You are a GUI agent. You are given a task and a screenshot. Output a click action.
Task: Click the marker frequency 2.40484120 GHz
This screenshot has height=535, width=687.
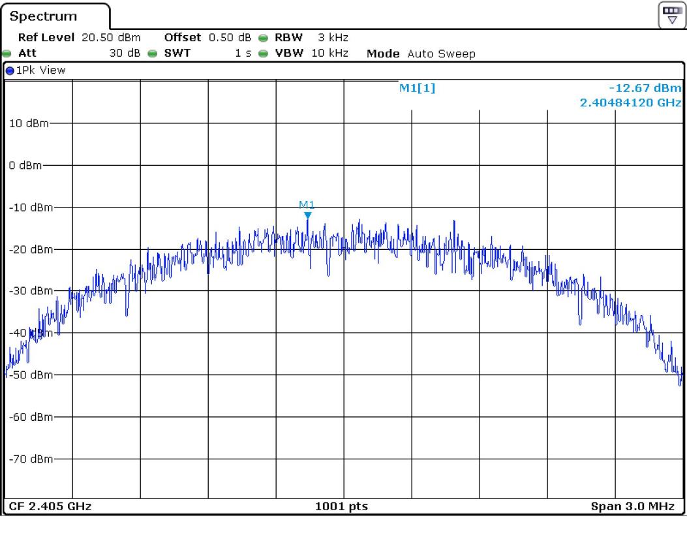tap(631, 102)
